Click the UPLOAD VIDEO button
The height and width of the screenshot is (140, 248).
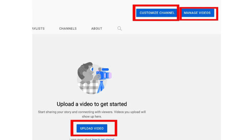click(92, 128)
